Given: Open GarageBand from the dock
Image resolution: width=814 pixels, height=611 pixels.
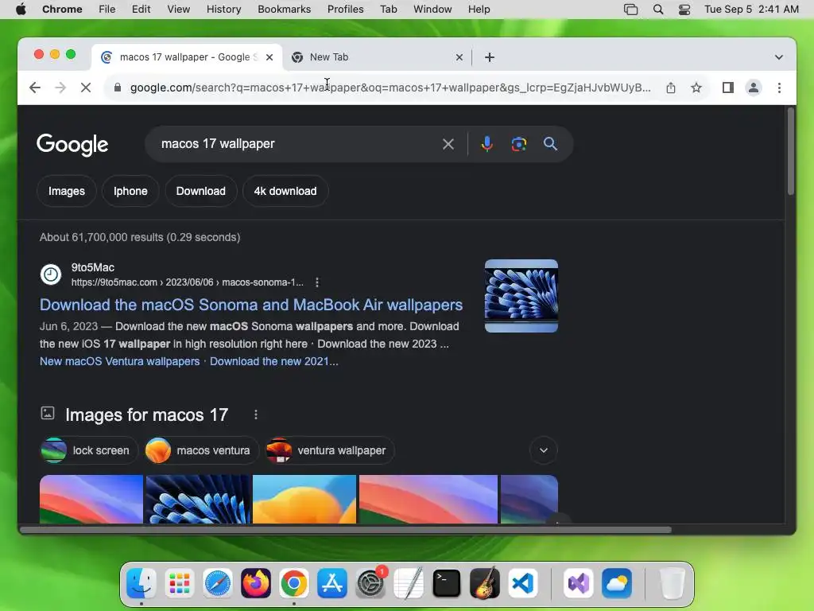Looking at the screenshot, I should [485, 583].
